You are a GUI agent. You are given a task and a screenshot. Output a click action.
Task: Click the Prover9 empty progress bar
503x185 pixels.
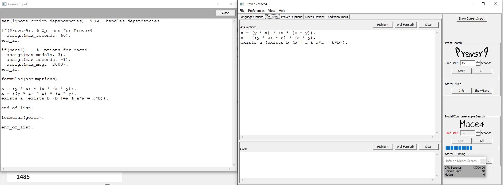[472, 78]
